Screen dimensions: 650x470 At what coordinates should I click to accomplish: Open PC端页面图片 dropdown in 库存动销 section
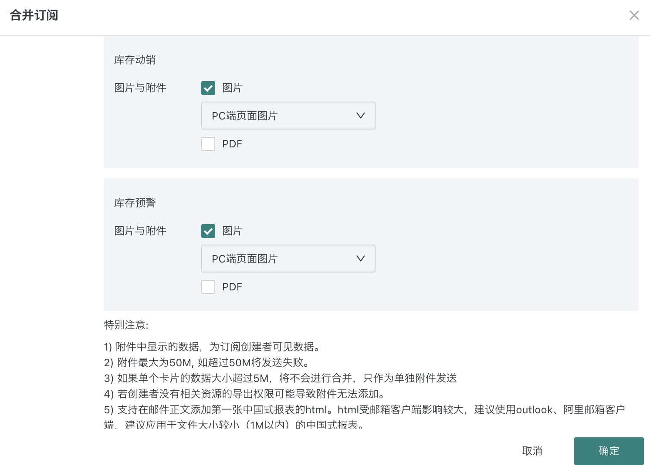(288, 116)
